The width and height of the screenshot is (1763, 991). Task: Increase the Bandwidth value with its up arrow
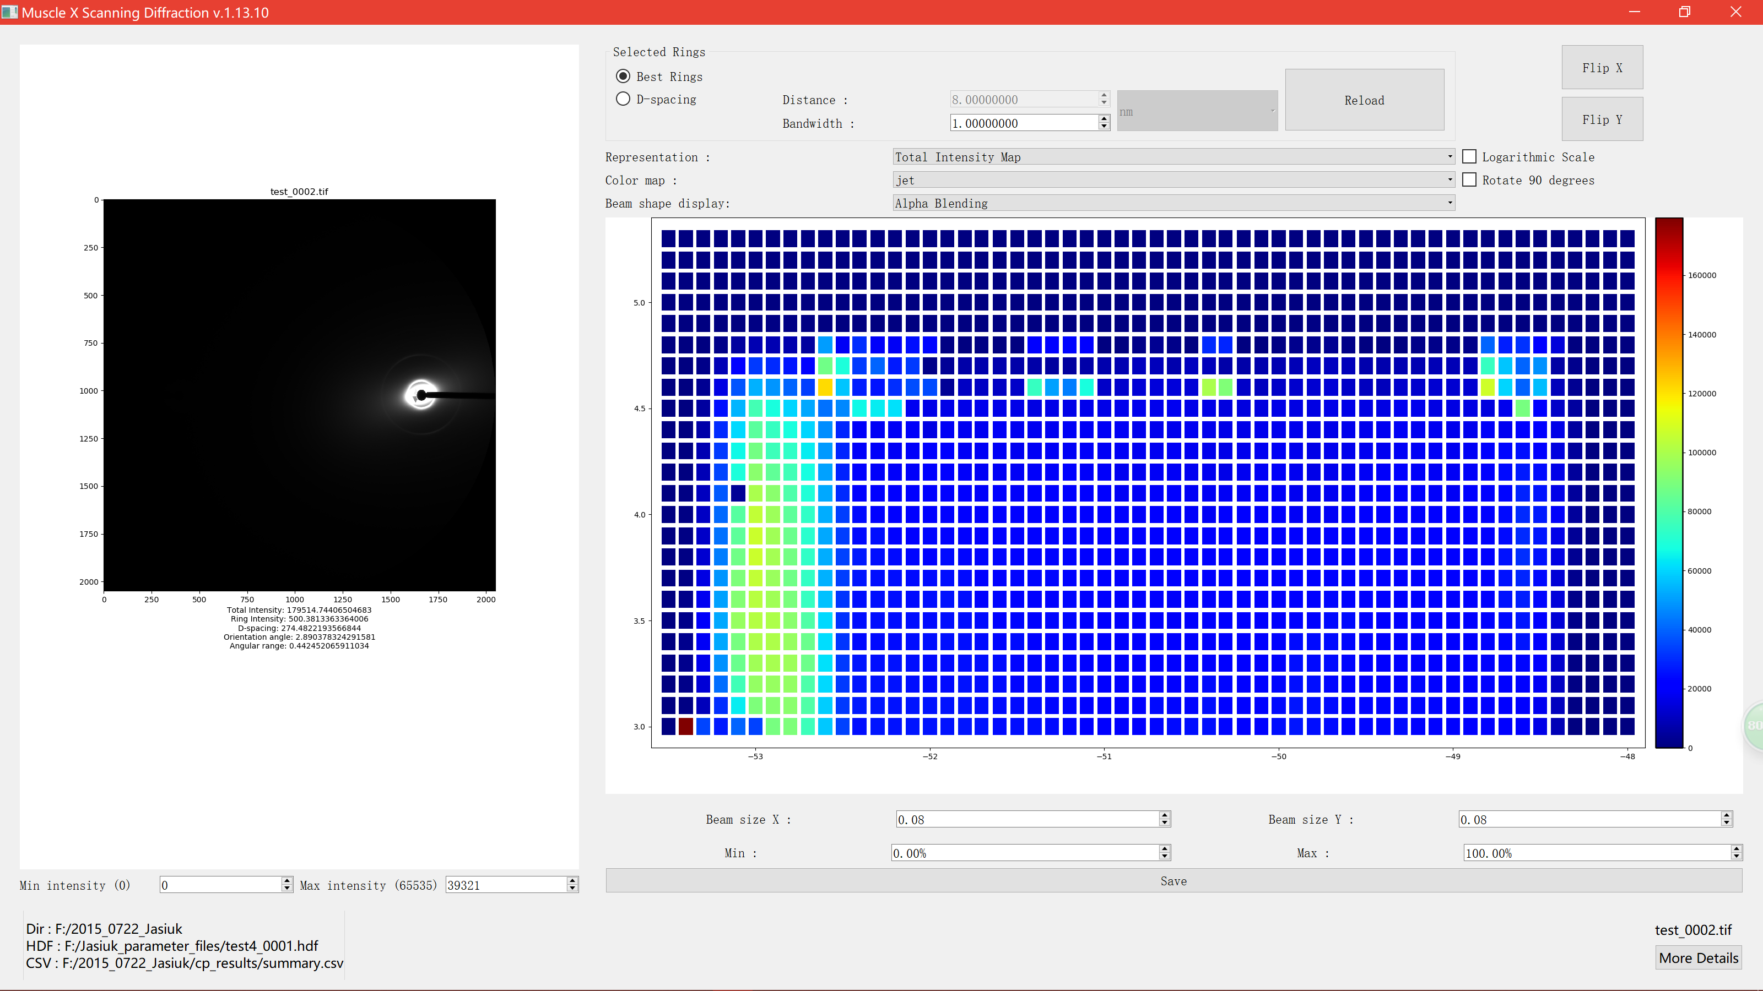click(x=1103, y=119)
